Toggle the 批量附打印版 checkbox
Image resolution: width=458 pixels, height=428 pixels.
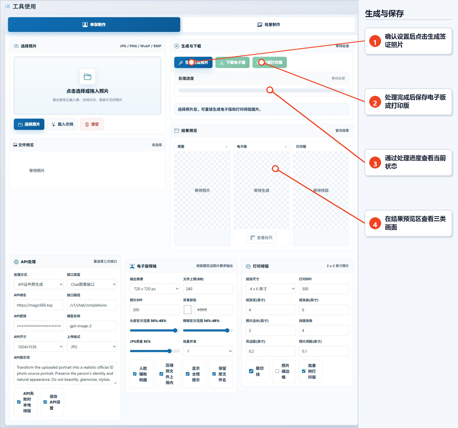tap(304, 371)
